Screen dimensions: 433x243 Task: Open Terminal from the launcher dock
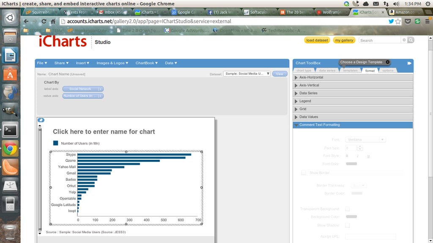pos(10,130)
